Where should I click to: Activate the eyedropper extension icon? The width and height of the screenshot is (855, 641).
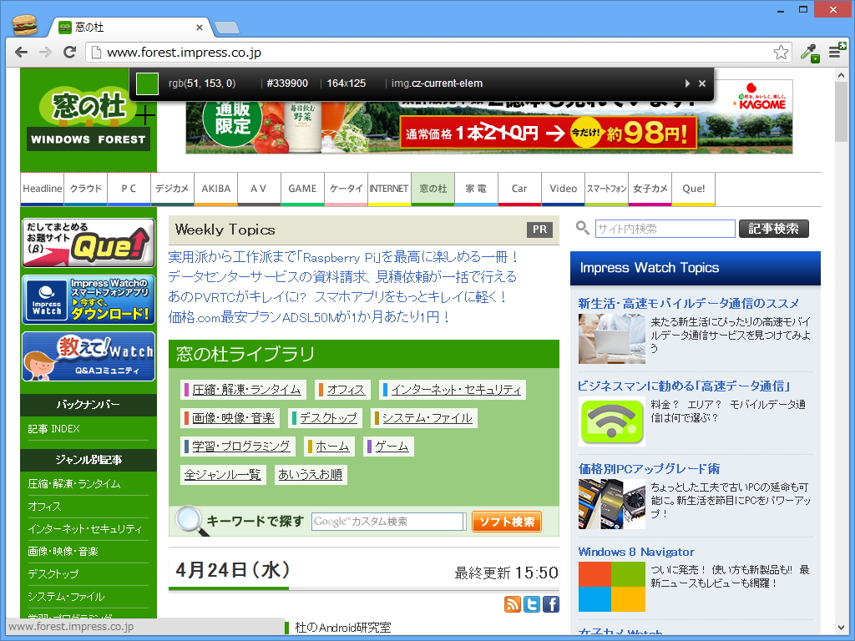(x=808, y=51)
